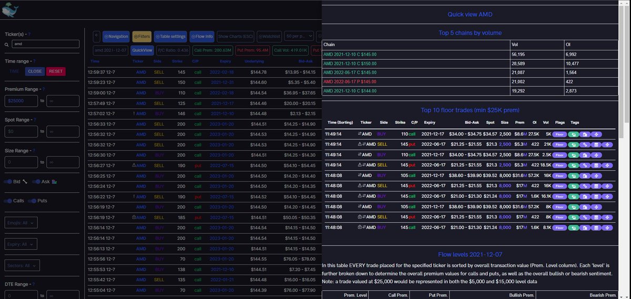This screenshot has width=631, height=299.
Task: Click the QuickView button
Action: coord(142,50)
